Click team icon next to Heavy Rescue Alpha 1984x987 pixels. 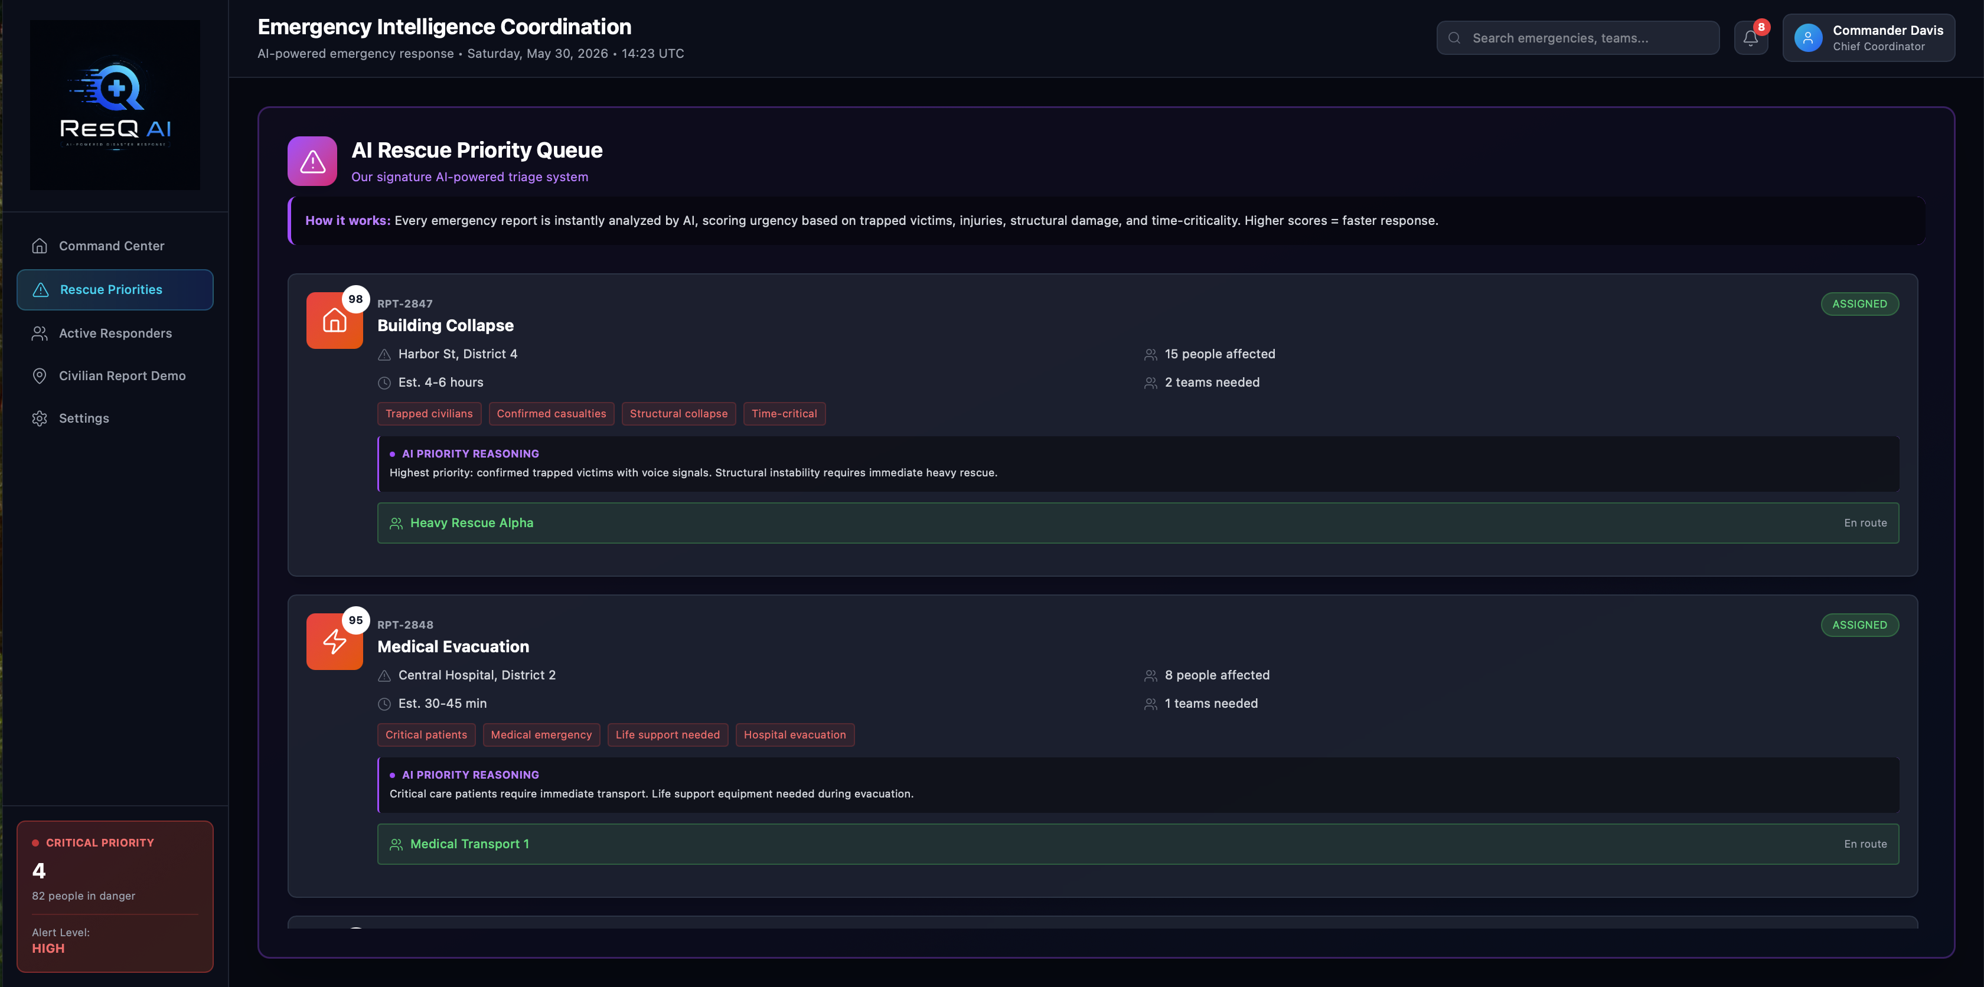[396, 524]
